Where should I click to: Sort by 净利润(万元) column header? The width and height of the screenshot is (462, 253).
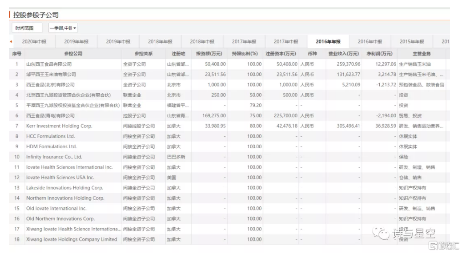[x=379, y=54]
